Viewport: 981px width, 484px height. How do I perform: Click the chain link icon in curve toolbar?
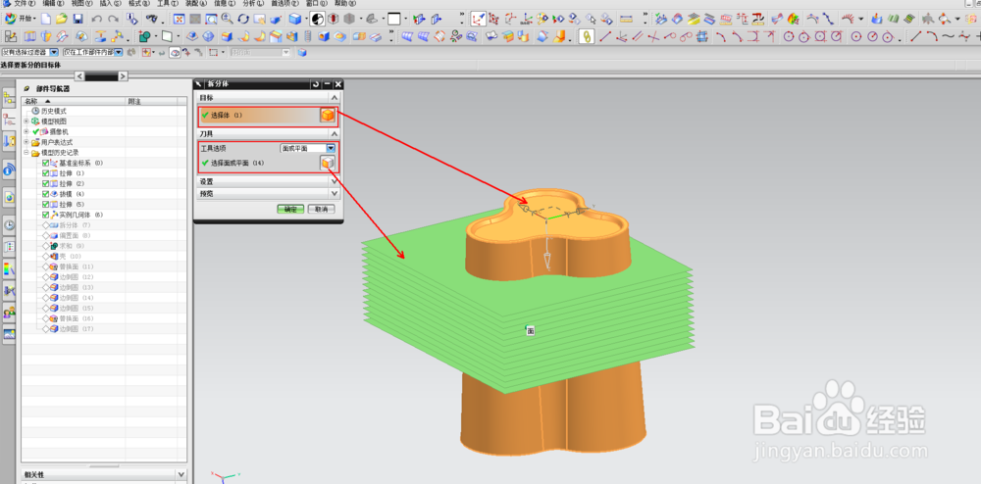pos(587,37)
